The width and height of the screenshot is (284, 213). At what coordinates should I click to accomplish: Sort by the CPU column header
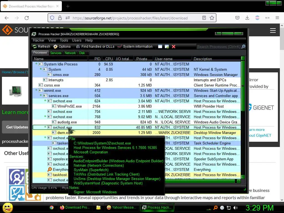(108, 59)
